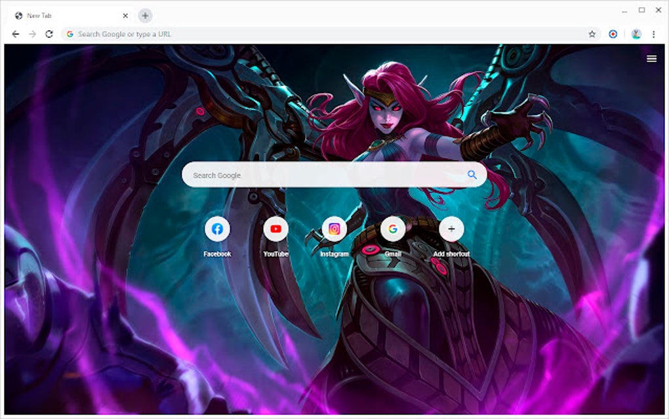Open the profile avatar menu
This screenshot has width=669, height=419.
(x=636, y=34)
